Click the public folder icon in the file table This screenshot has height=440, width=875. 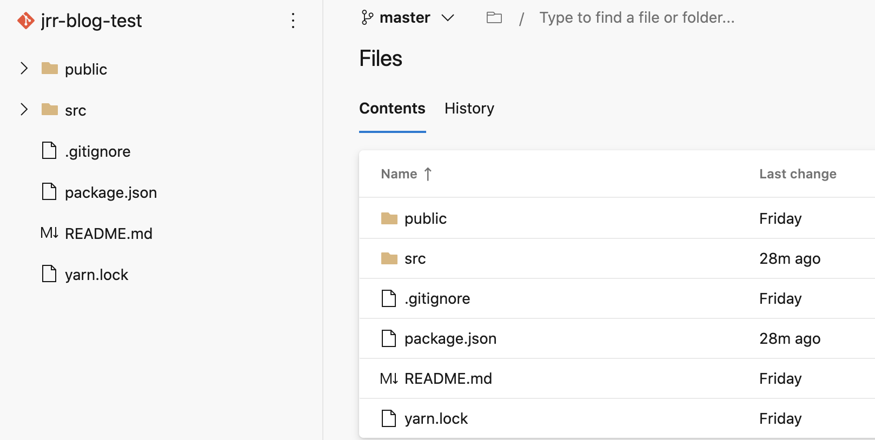click(389, 218)
